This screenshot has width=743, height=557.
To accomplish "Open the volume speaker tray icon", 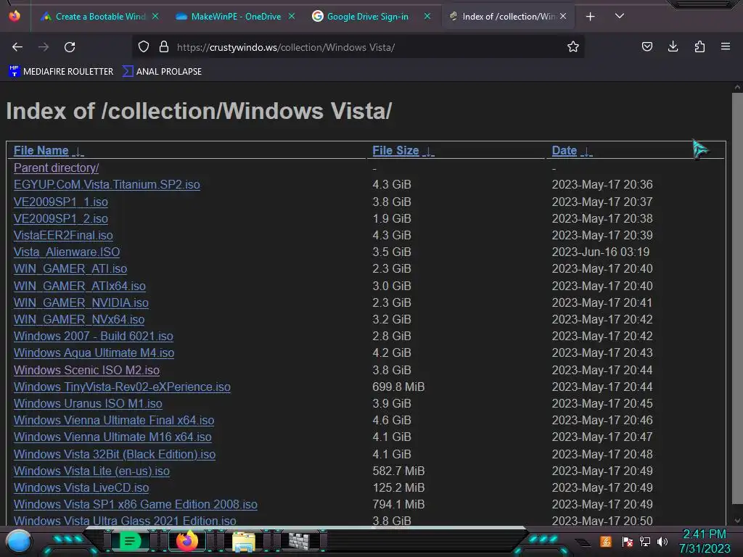I will (662, 541).
